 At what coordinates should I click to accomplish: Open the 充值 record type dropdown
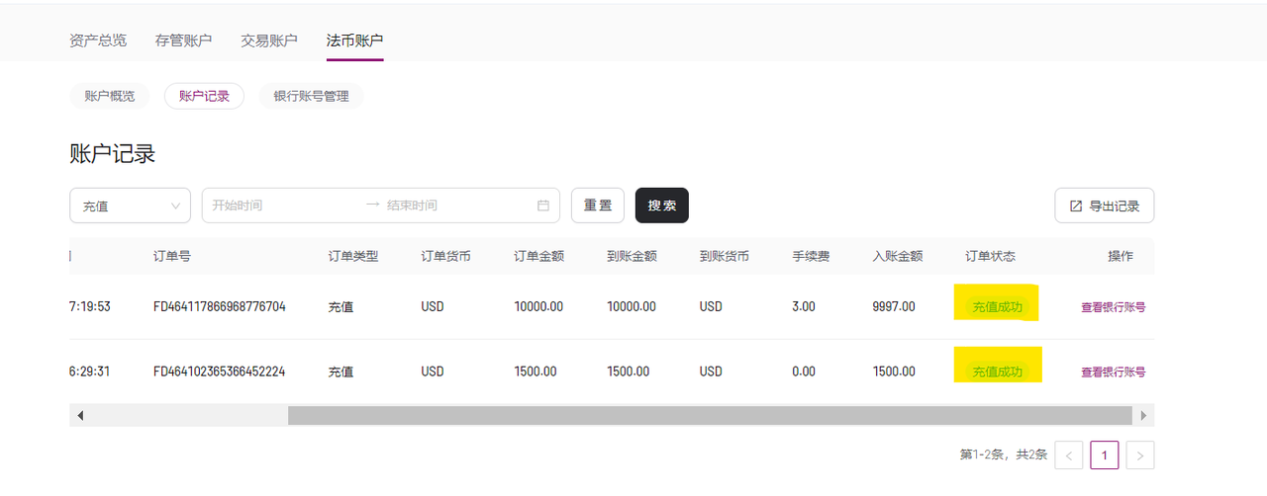tap(131, 206)
